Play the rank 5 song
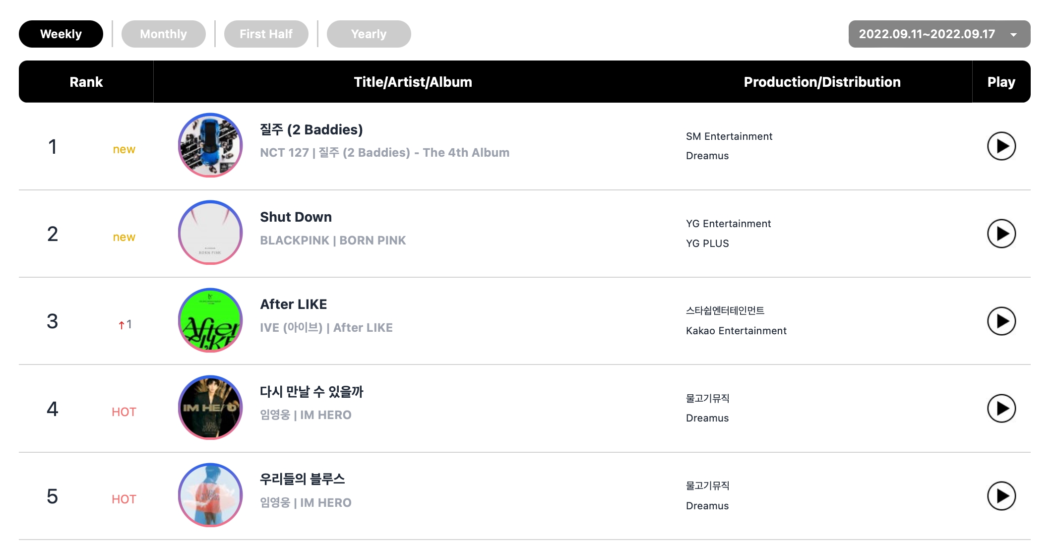1056x546 pixels. (1001, 496)
